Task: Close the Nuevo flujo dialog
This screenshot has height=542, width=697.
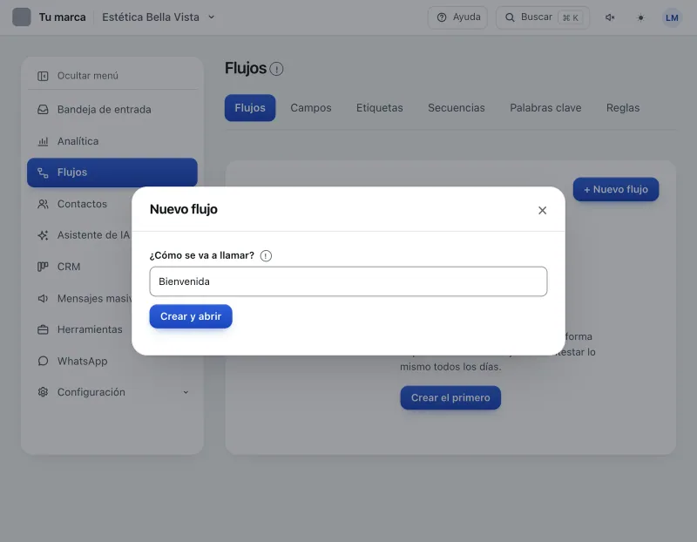Action: coord(542,210)
